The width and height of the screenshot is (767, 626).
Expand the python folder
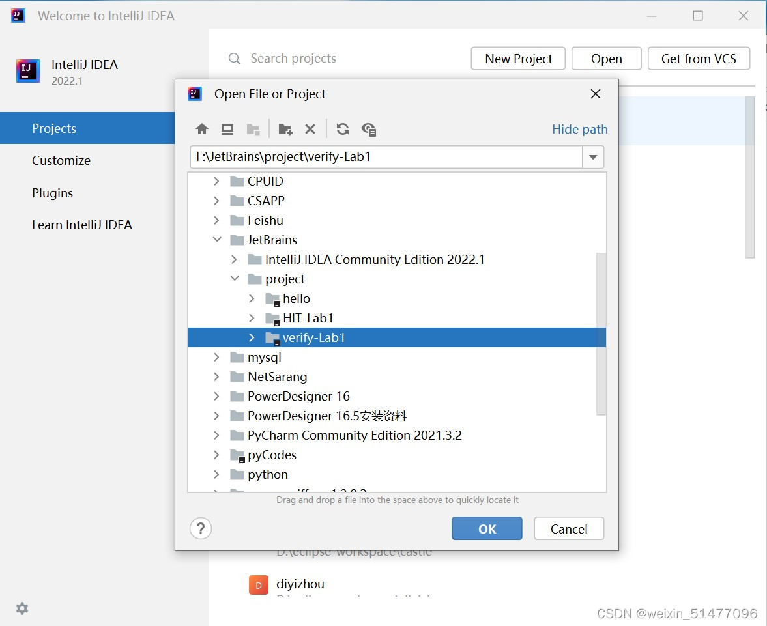pyautogui.click(x=216, y=474)
